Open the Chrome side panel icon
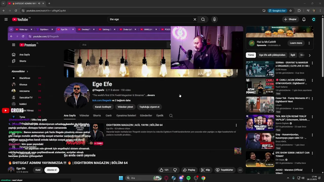 (308, 11)
